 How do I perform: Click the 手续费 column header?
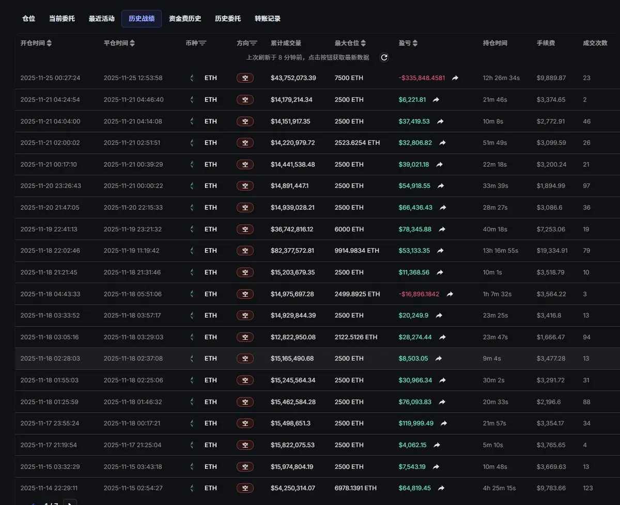546,43
